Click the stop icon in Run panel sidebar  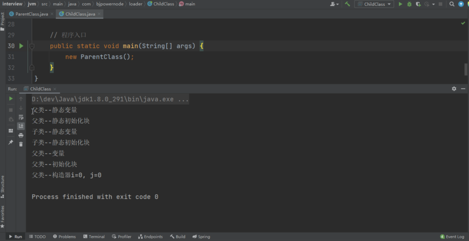pyautogui.click(x=11, y=110)
